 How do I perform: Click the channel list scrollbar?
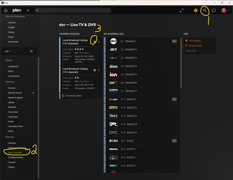pos(181,63)
